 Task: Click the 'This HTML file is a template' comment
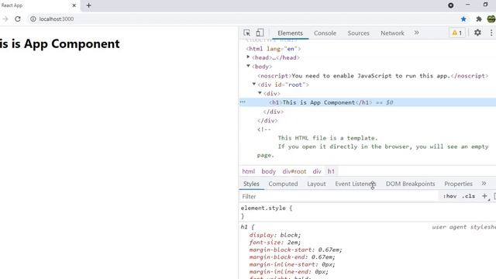tap(328, 138)
